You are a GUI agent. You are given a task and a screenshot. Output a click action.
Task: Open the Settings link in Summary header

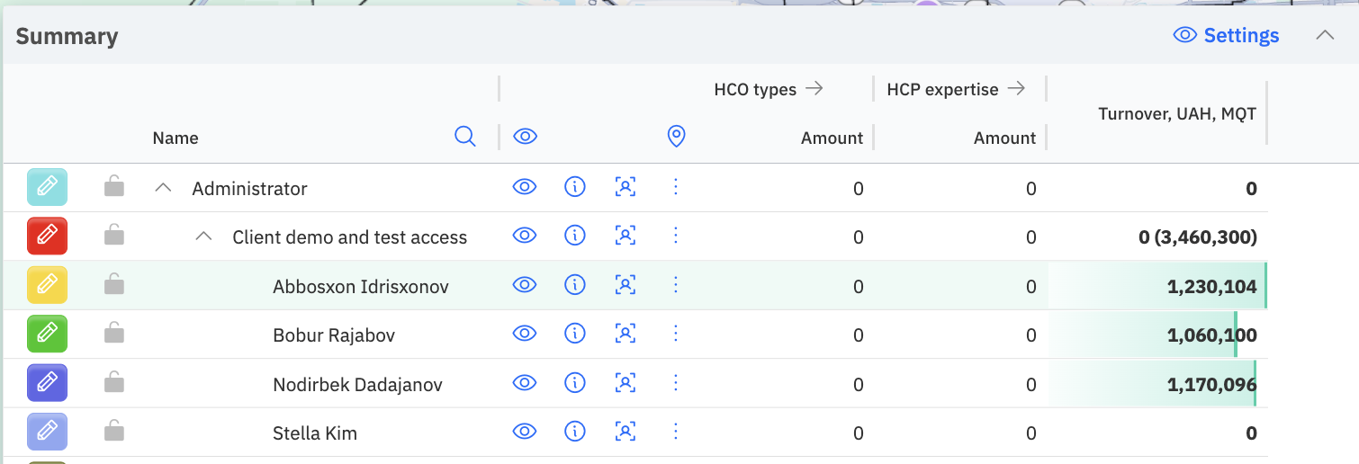[x=1227, y=35]
